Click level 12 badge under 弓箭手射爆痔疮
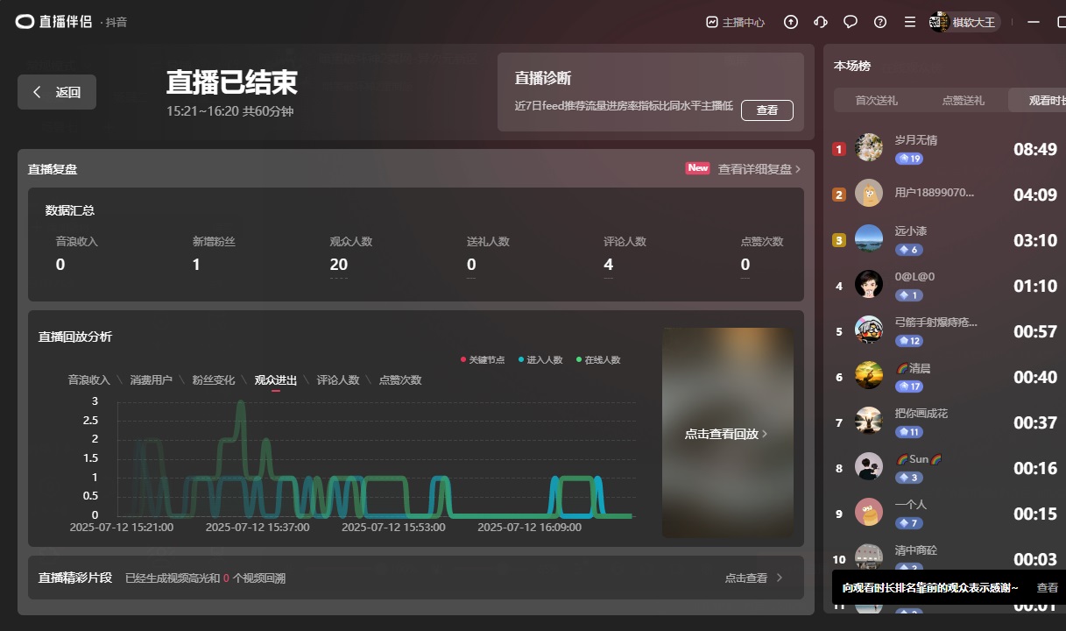Viewport: 1066px width, 631px height. tap(909, 341)
